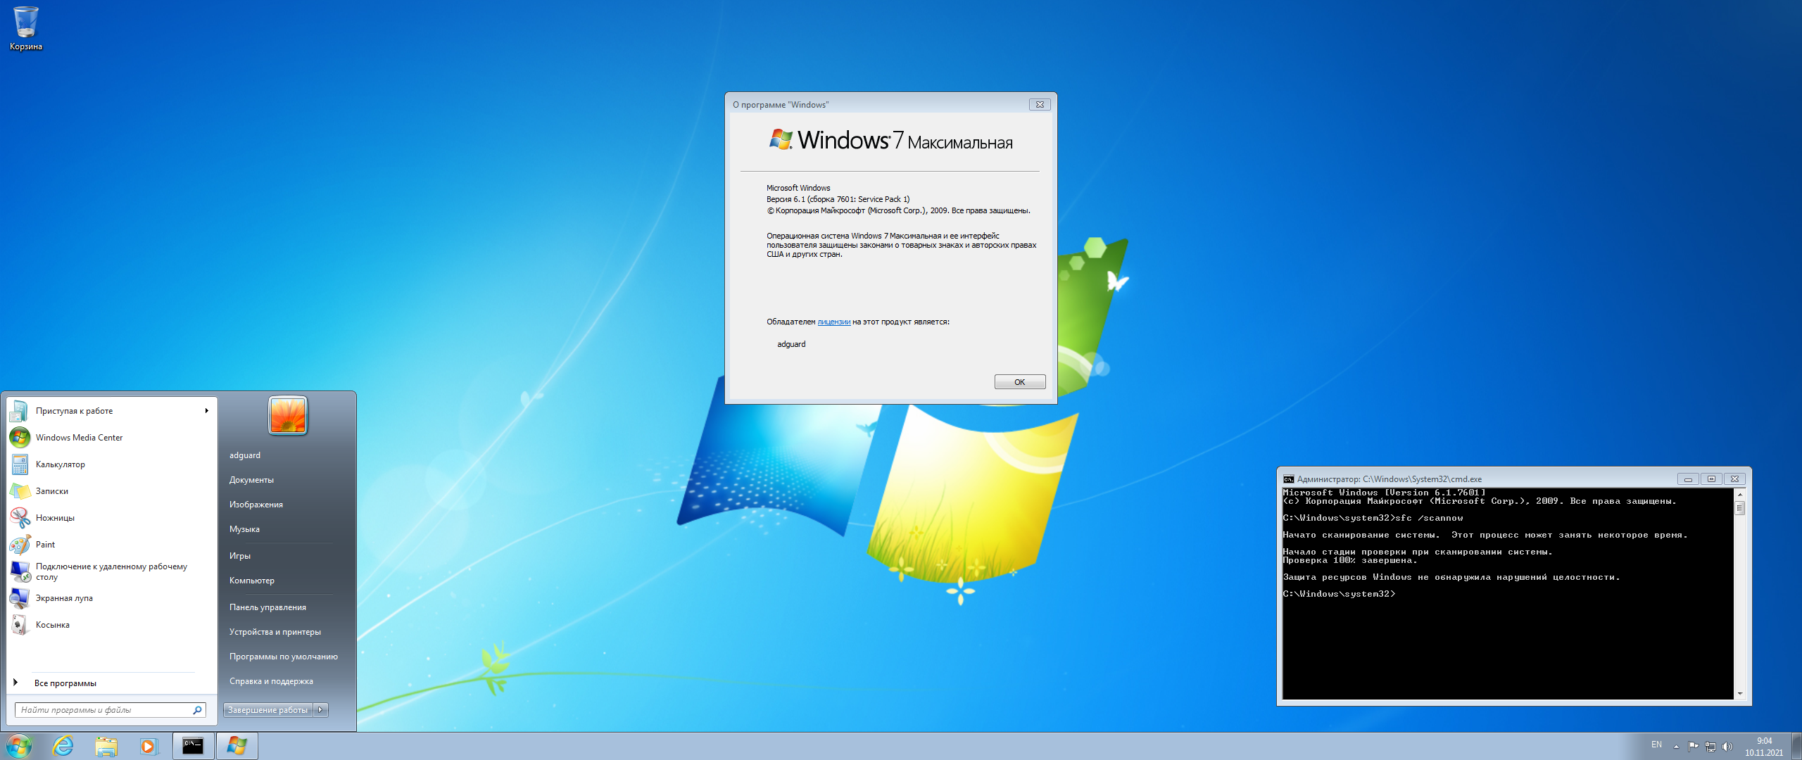Image resolution: width=1802 pixels, height=760 pixels.
Task: Click the EN language indicator
Action: pos(1656,745)
